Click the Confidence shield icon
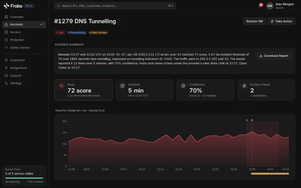This screenshot has height=188, width=301. tap(183, 86)
